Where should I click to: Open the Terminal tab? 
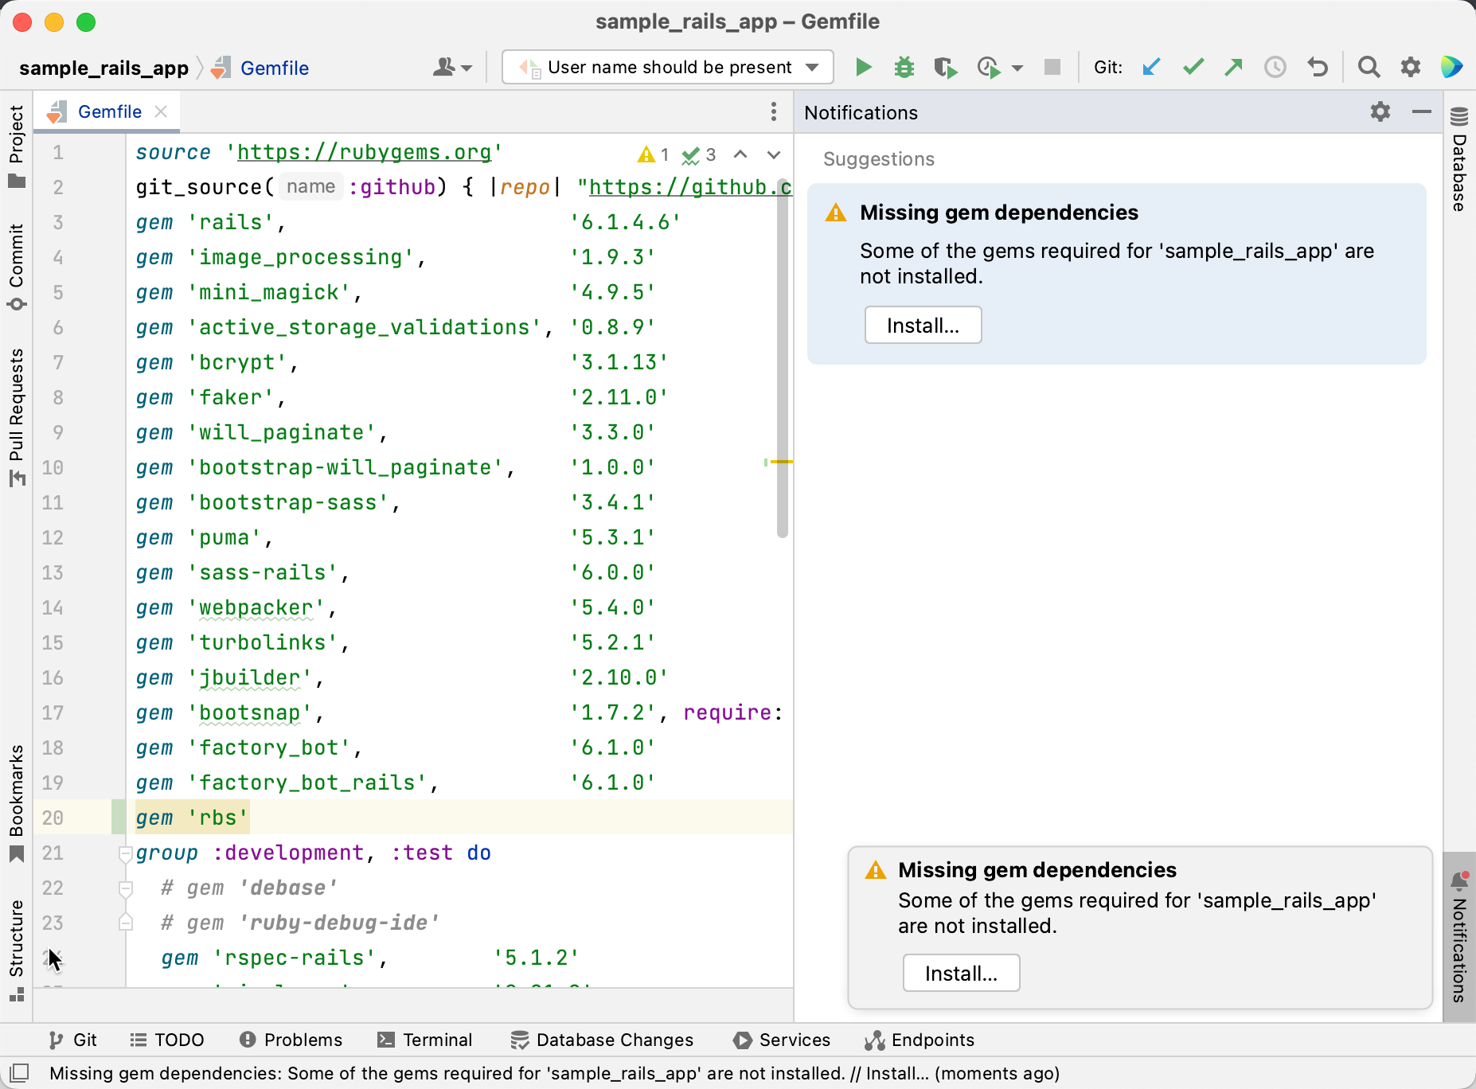point(425,1040)
